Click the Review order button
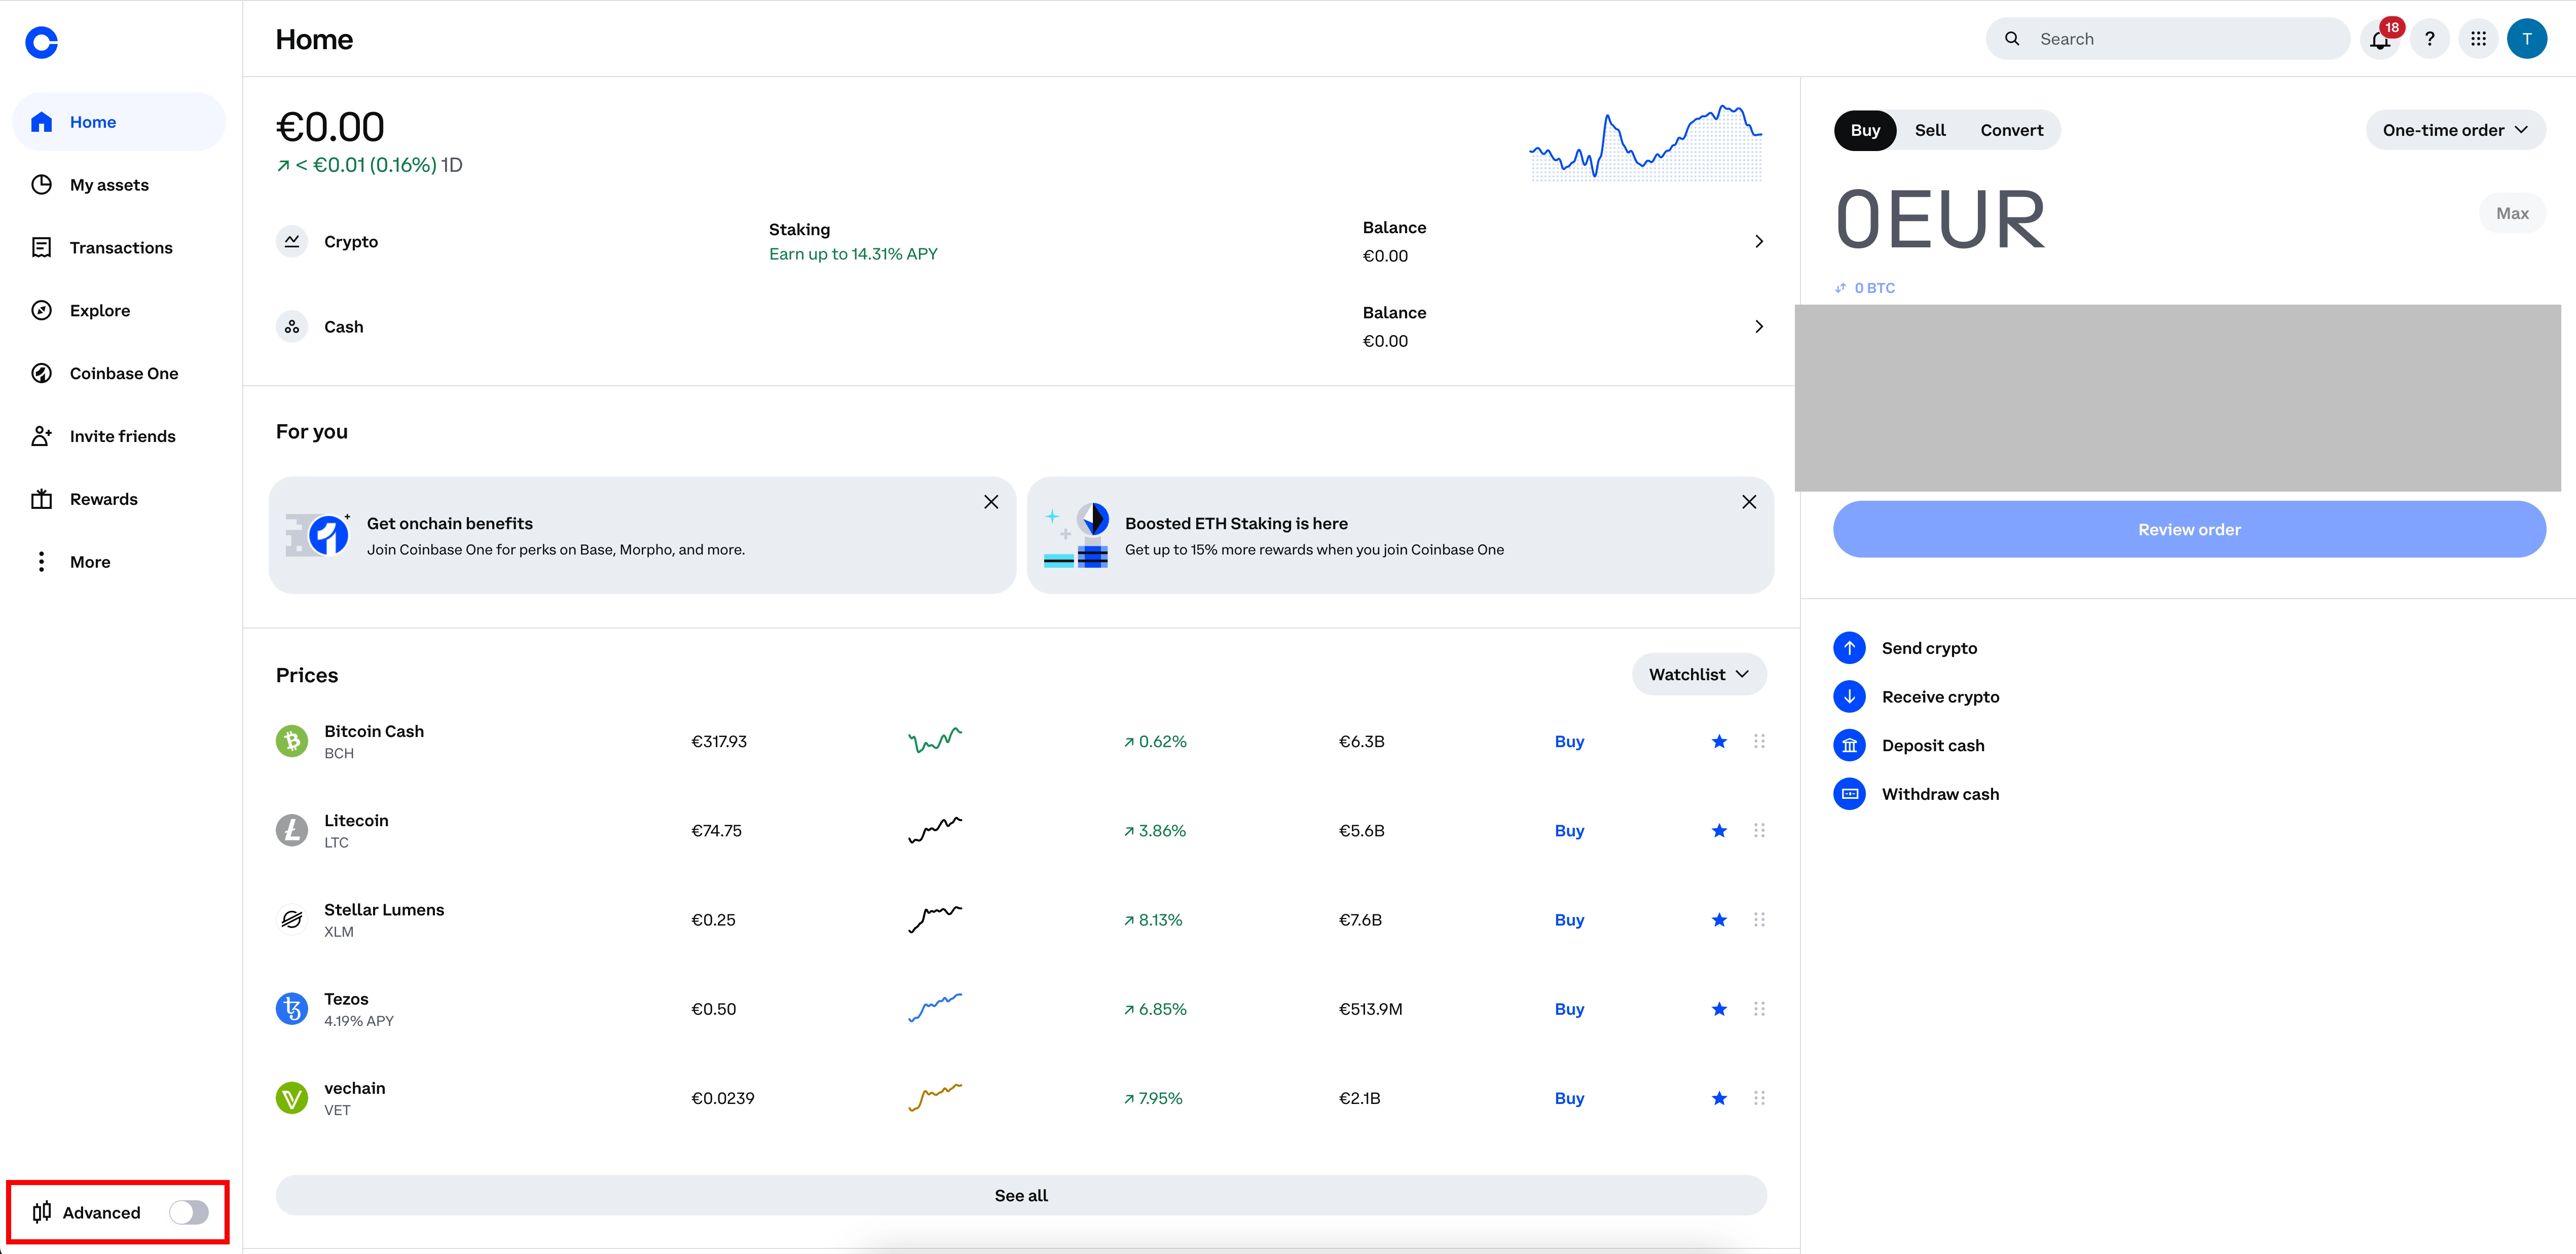This screenshot has height=1254, width=2576. coord(2189,529)
